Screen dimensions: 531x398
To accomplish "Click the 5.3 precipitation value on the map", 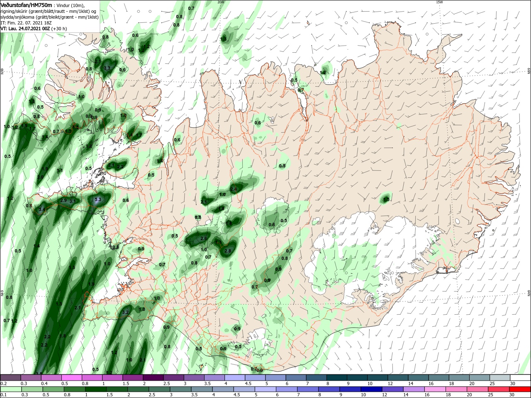I will [x=98, y=199].
